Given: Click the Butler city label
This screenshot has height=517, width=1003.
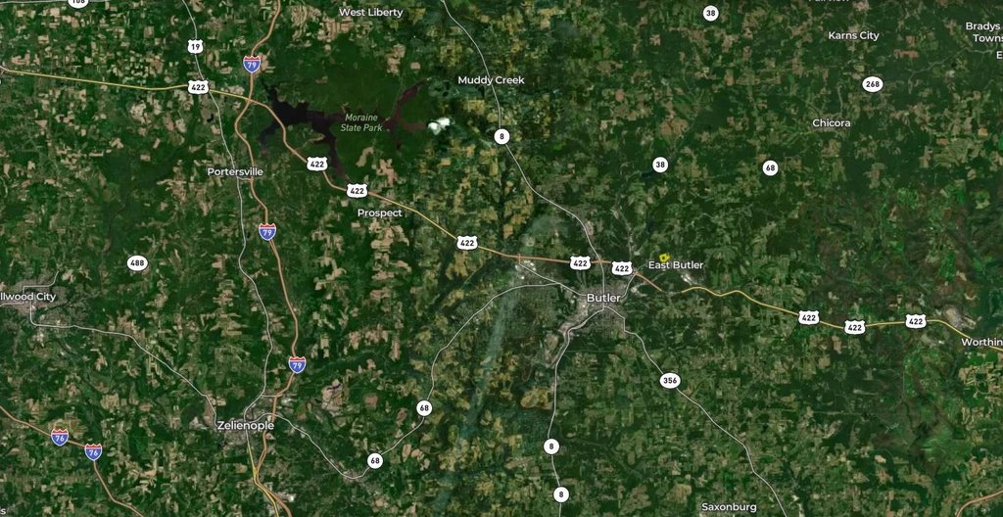Looking at the screenshot, I should click(603, 298).
